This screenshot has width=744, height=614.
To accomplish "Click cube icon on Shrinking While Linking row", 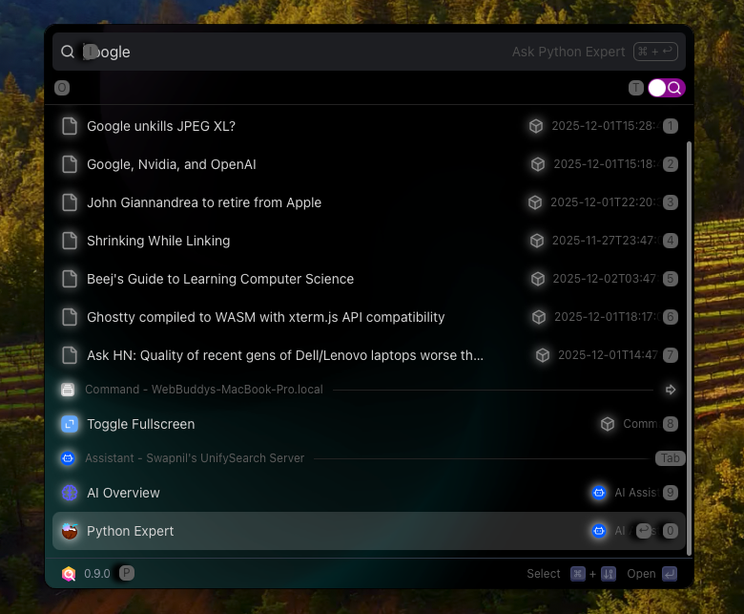I will click(537, 241).
